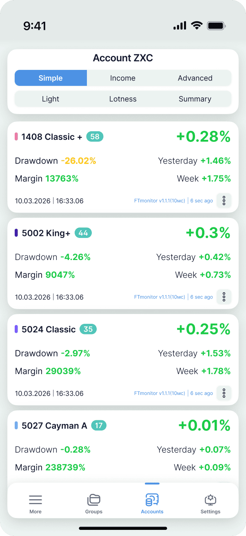Select the Lotness view tab
The image size is (246, 536).
pos(123,99)
